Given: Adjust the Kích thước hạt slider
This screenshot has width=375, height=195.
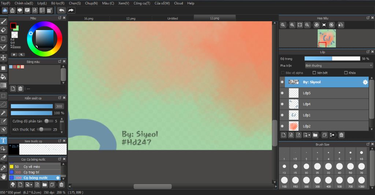Looking at the screenshot, I should coord(44,129).
